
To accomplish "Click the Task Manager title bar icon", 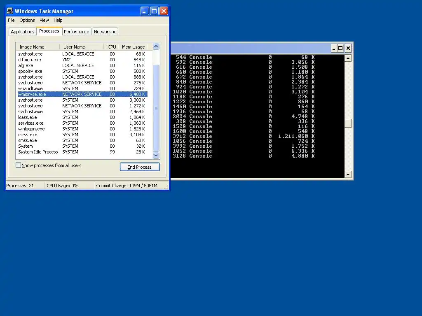I will [10, 11].
